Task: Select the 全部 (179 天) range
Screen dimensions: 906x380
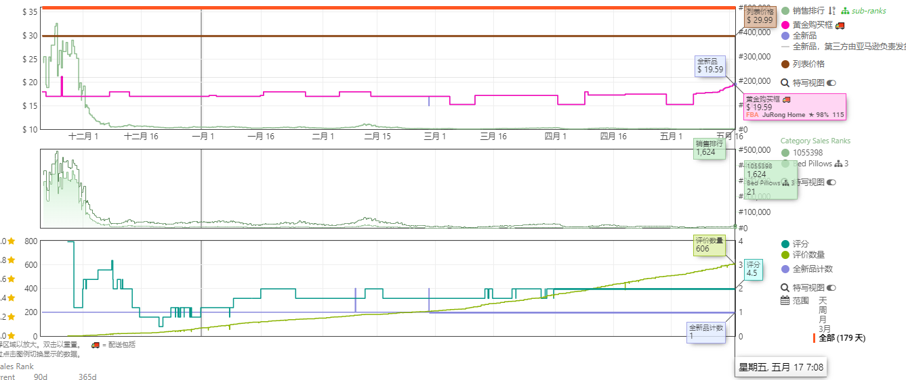Action: click(842, 338)
